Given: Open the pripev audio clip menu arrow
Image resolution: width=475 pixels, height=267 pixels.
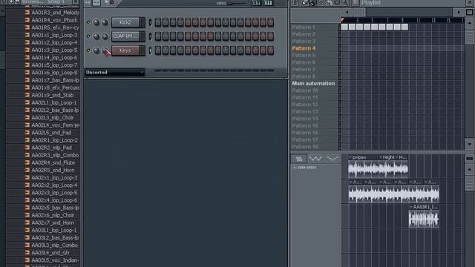Looking at the screenshot, I should (350, 157).
